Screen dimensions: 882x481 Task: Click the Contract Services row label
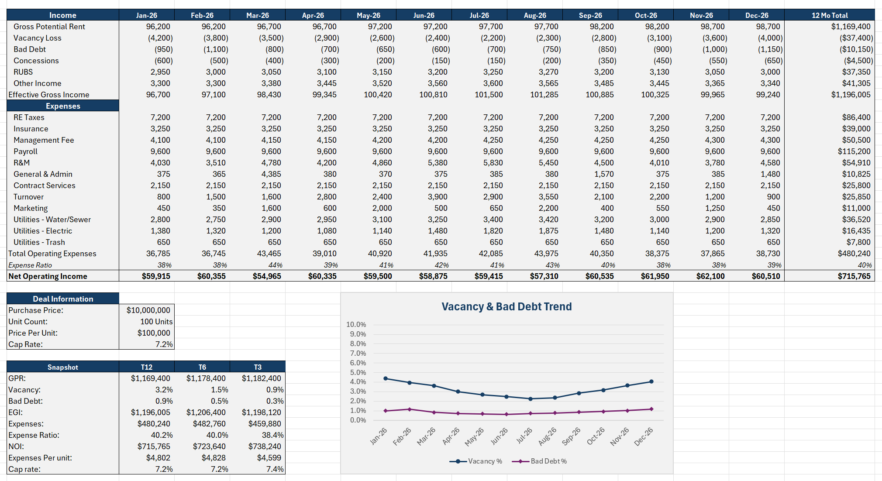[x=45, y=186]
